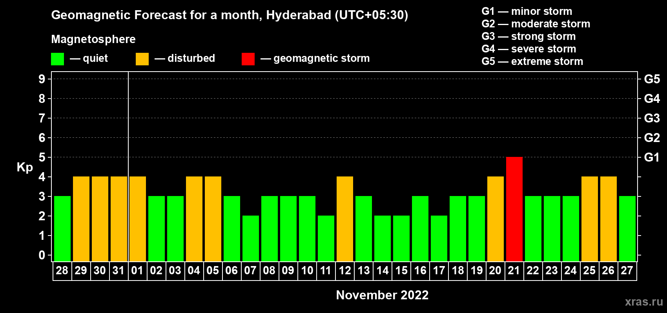Click the 'disturbed' legend label

pyautogui.click(x=191, y=58)
